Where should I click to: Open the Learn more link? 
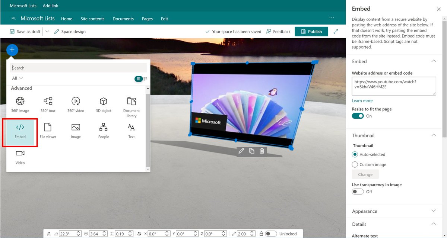[362, 100]
